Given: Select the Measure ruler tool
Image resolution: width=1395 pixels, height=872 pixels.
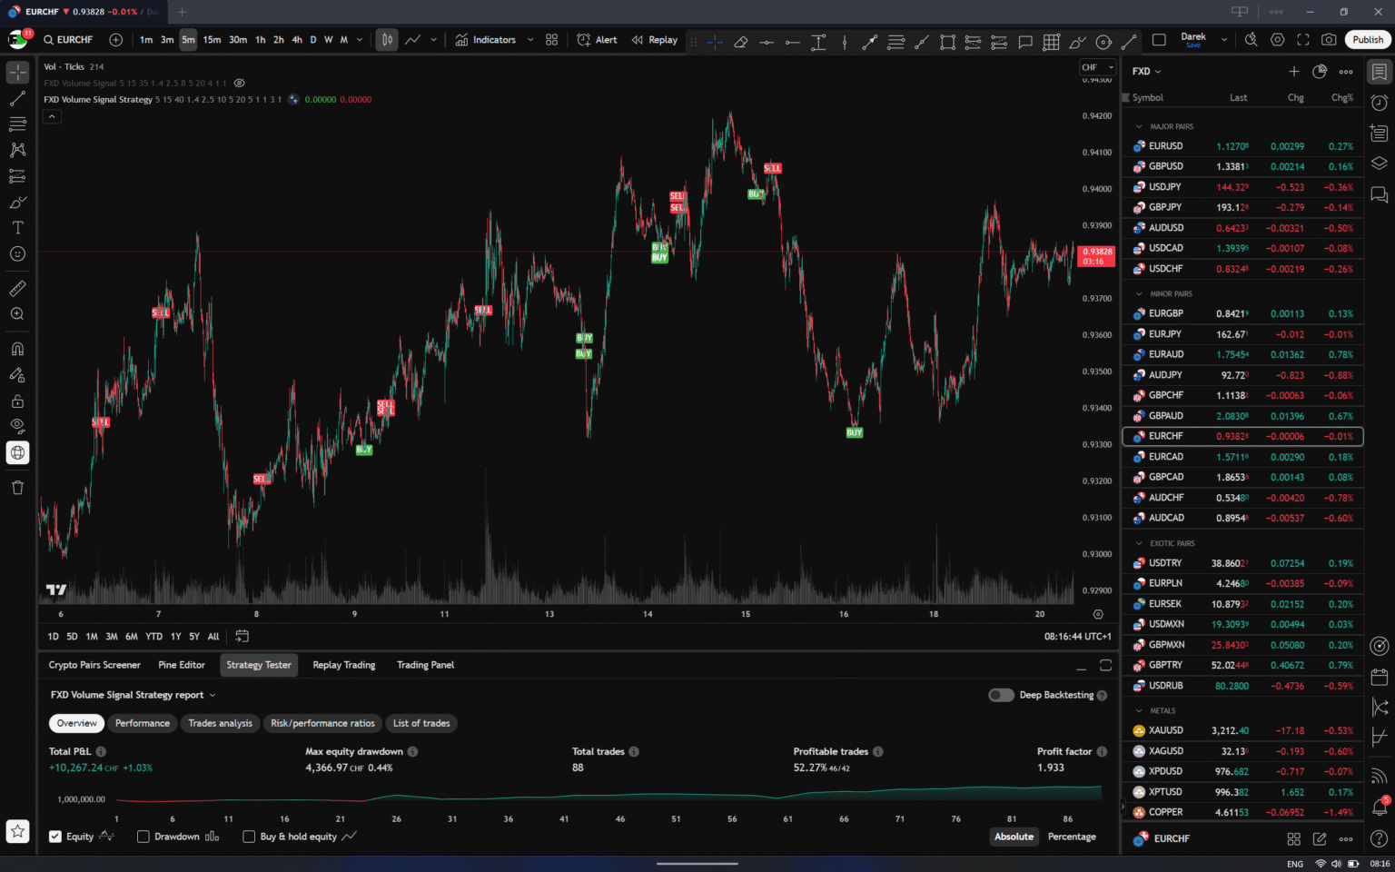Looking at the screenshot, I should [x=17, y=288].
